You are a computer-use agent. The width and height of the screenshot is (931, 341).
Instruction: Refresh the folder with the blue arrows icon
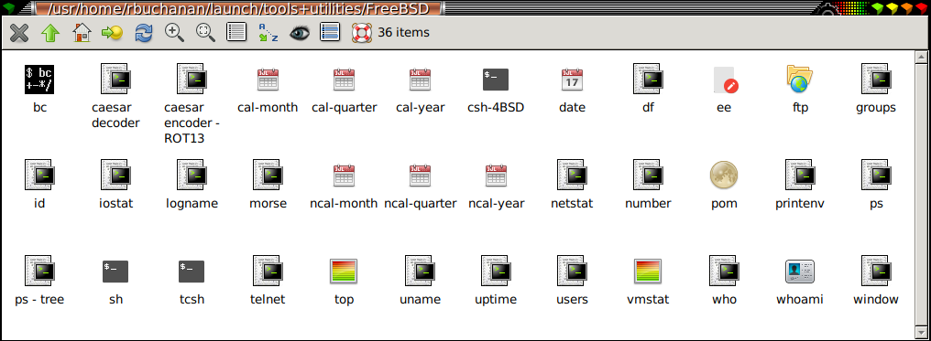click(144, 33)
